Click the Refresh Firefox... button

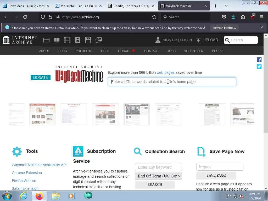(x=224, y=28)
